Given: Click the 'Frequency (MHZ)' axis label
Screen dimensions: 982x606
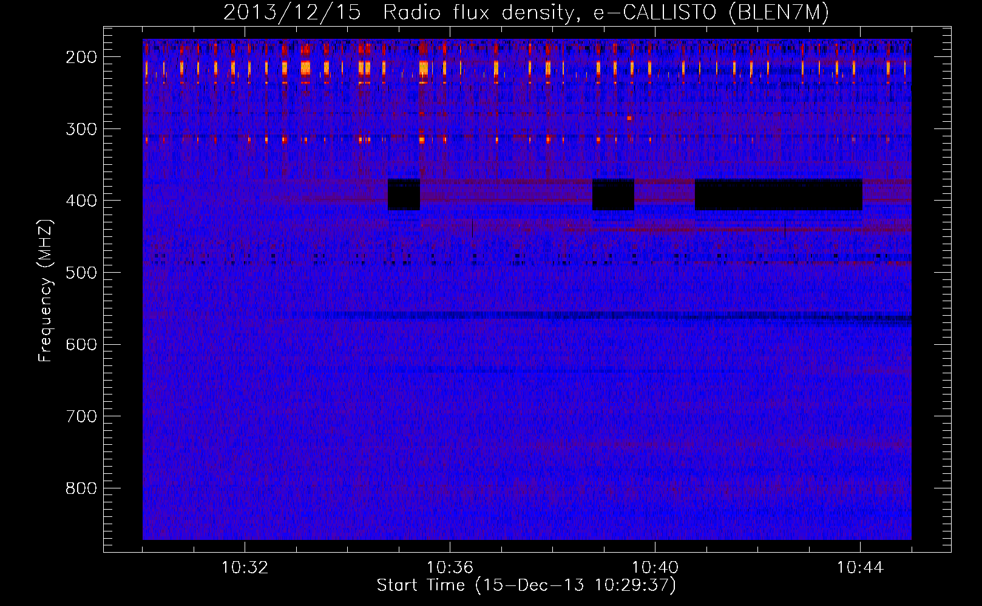Looking at the screenshot, I should (46, 291).
